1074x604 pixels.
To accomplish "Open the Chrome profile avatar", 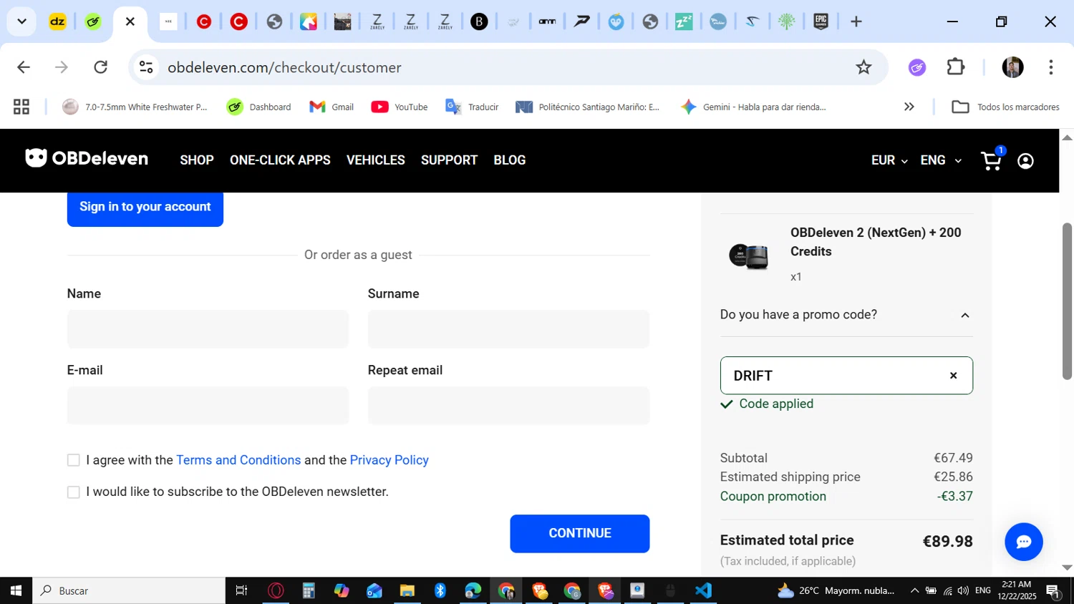I will (1012, 67).
